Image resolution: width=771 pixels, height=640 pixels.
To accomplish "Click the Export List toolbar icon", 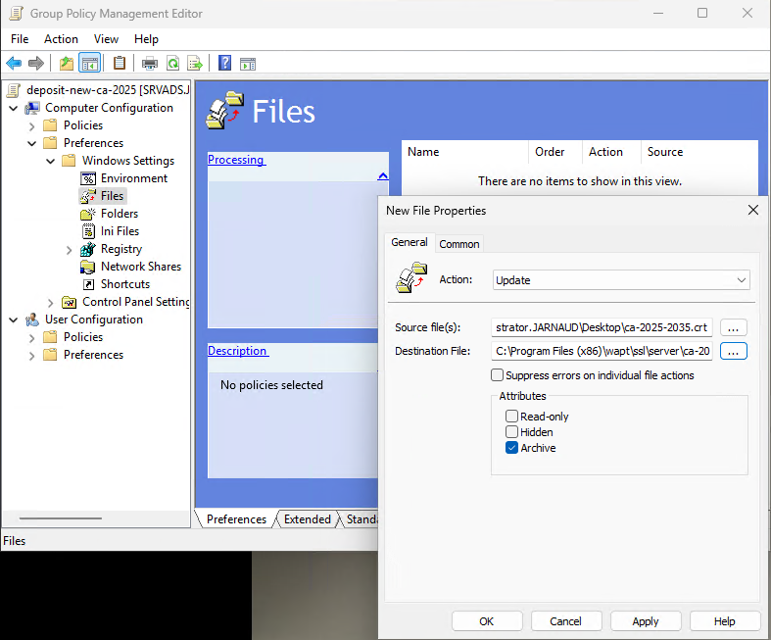I will [x=195, y=64].
